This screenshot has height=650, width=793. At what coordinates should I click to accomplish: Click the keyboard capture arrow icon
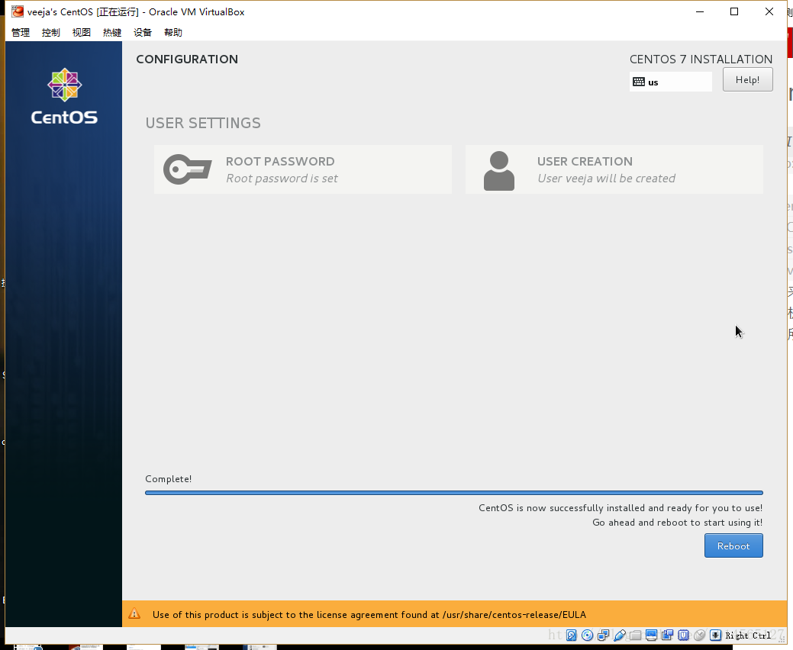coord(715,636)
